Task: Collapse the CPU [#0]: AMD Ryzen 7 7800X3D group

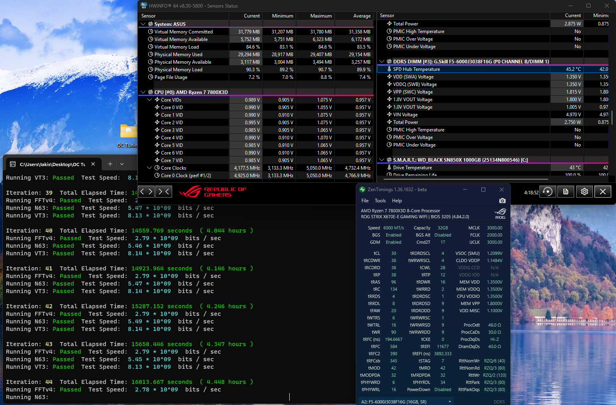Action: tap(143, 92)
